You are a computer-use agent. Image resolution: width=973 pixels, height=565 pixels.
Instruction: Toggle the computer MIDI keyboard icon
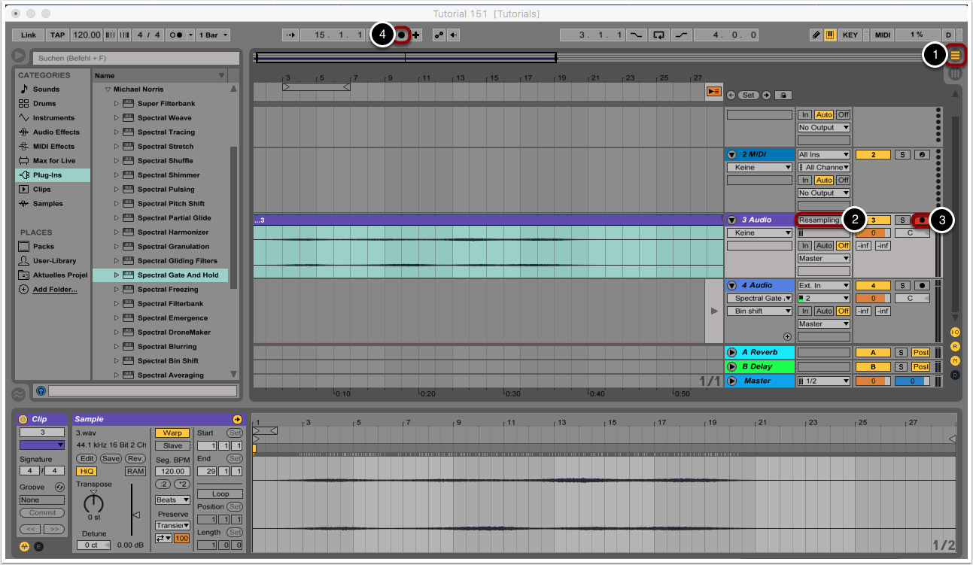point(831,35)
